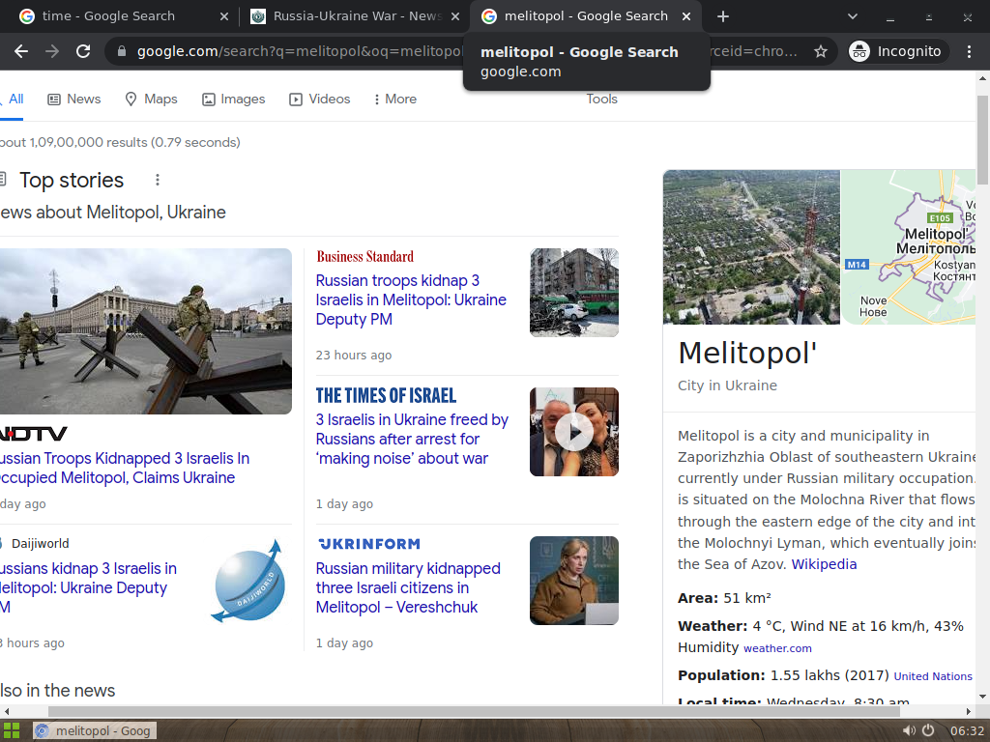This screenshot has width=990, height=742.
Task: Open Times of Israel headline link
Action: click(412, 440)
